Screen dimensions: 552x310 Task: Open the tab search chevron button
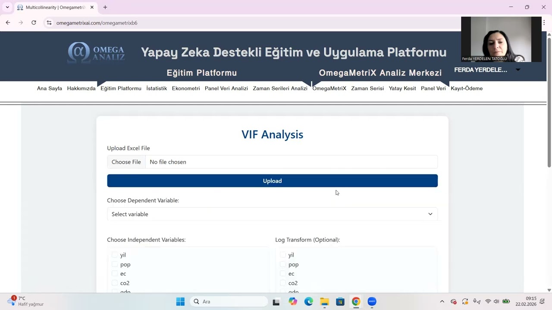7,7
